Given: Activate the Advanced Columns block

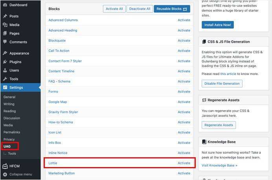Looking at the screenshot, I should click(x=184, y=20).
